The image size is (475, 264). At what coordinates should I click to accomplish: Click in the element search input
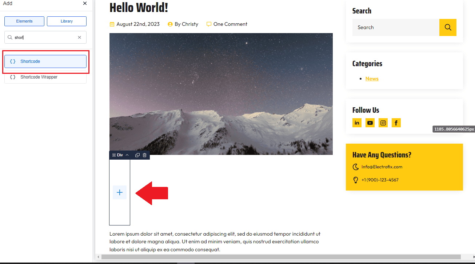coord(44,37)
